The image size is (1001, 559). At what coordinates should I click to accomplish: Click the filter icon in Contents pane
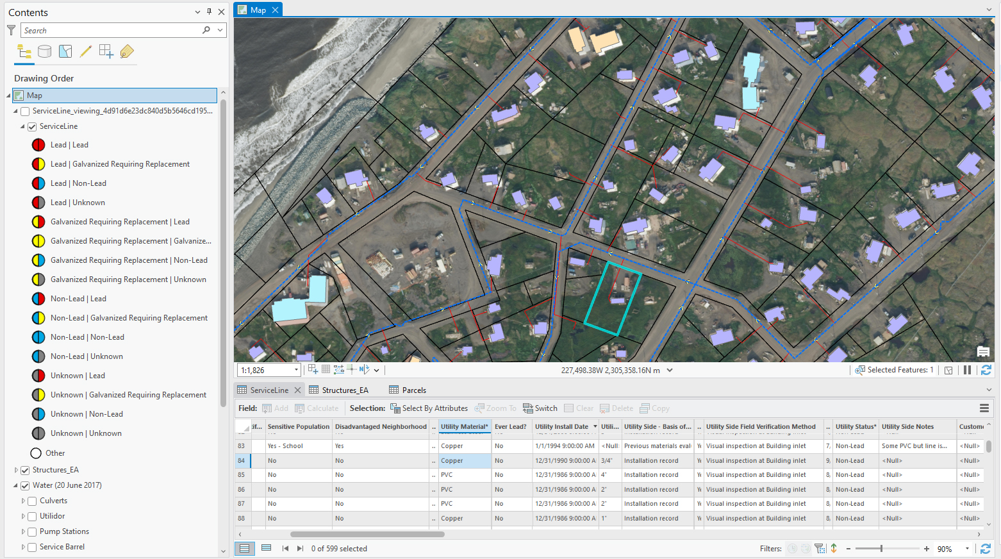[x=11, y=29]
